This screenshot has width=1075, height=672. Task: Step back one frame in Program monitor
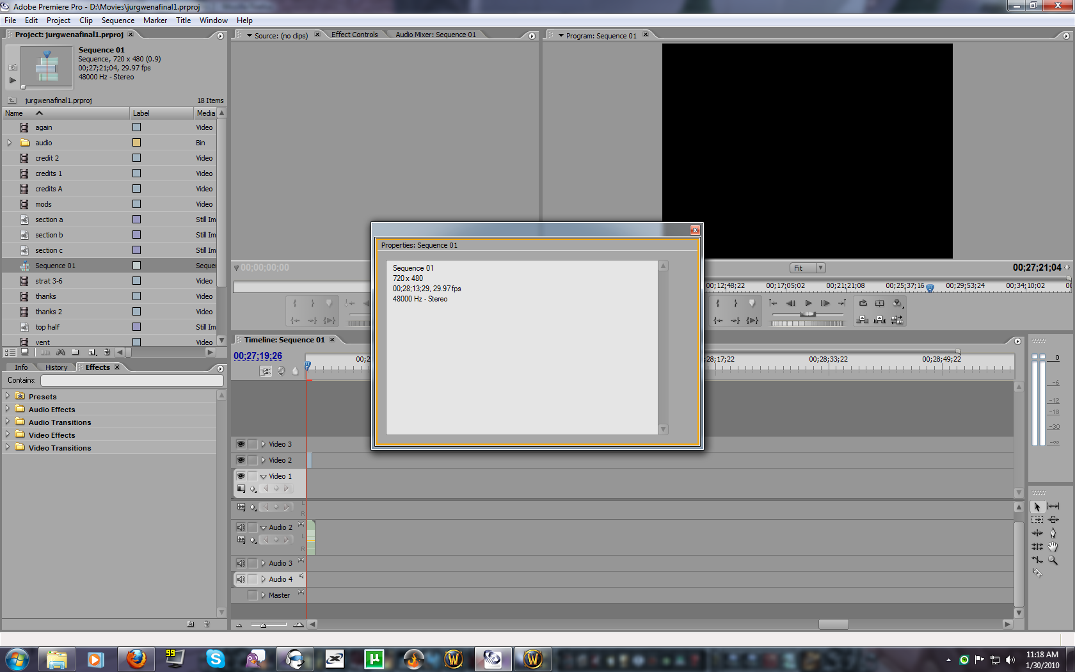(x=791, y=303)
